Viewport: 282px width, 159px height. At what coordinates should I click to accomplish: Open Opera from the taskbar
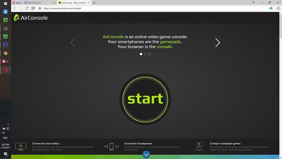5,70
